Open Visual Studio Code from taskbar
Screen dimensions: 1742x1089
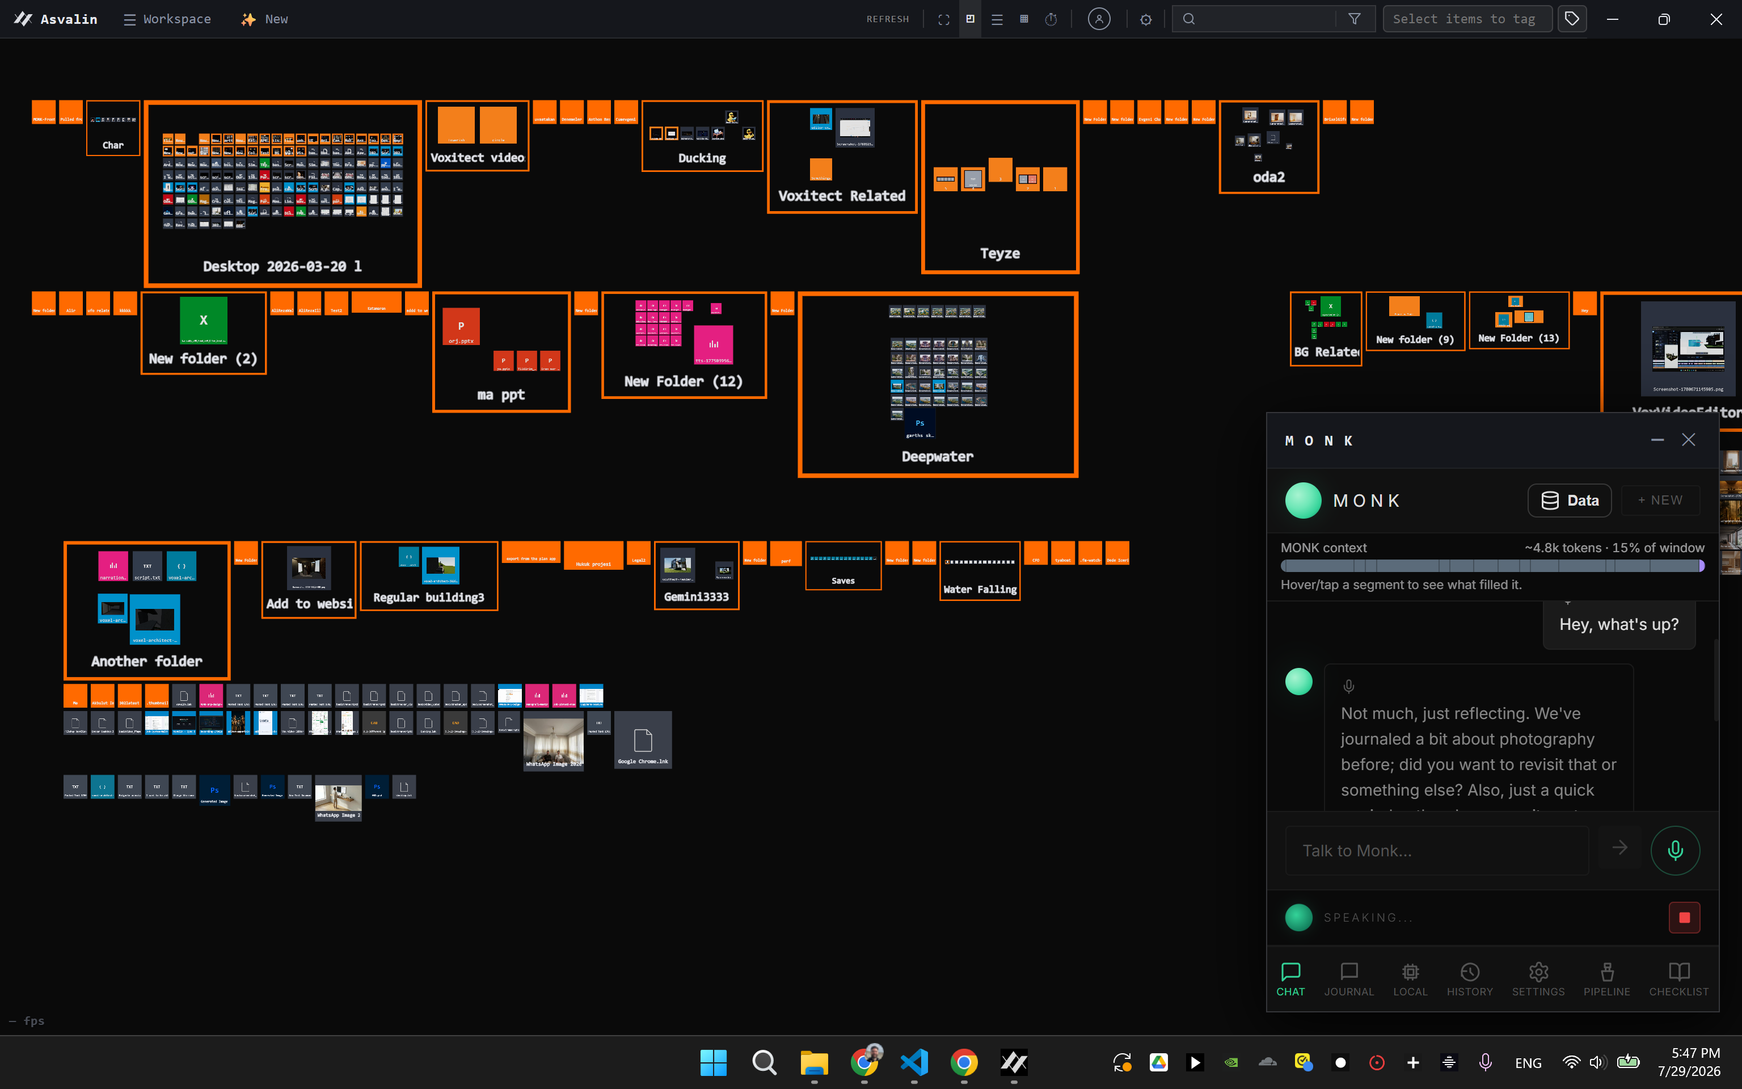914,1062
